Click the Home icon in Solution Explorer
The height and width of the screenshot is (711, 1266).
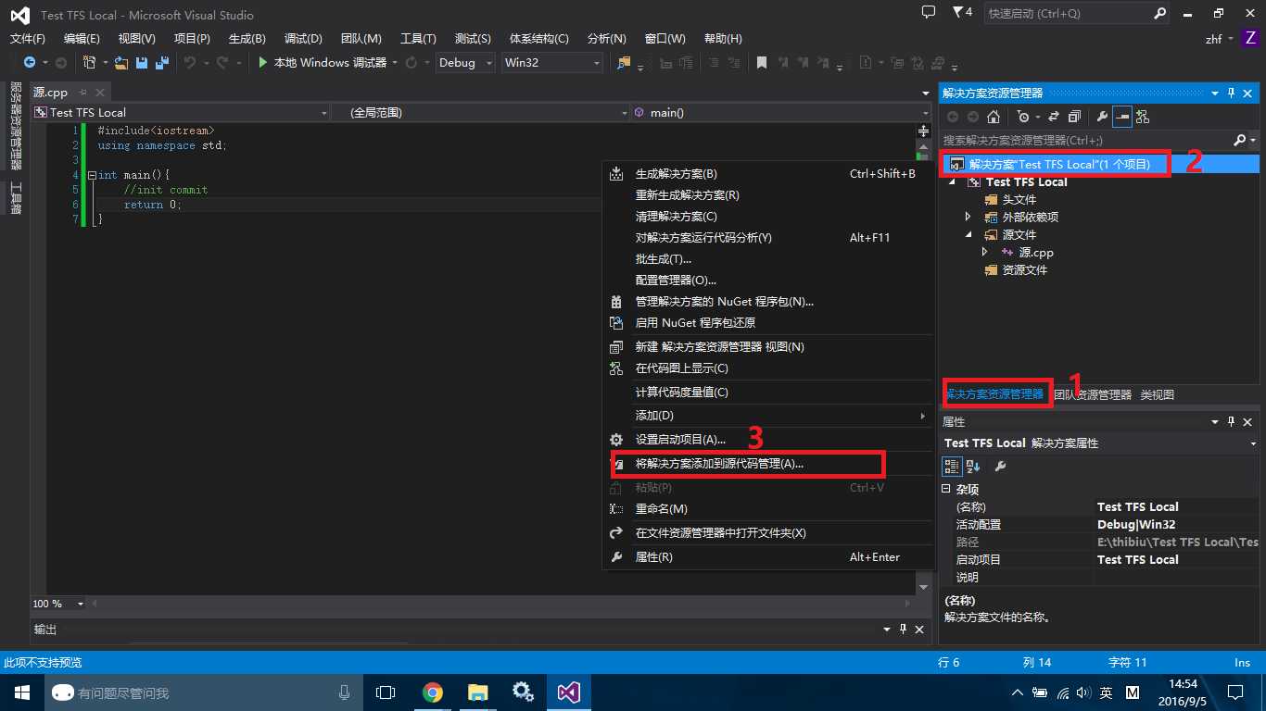(x=994, y=117)
